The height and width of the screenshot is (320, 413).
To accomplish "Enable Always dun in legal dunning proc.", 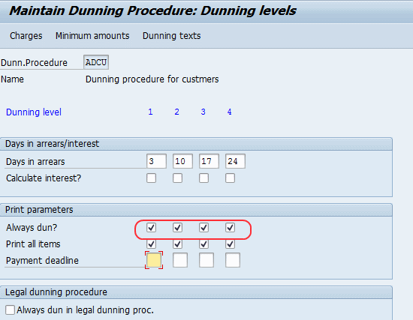I will click(10, 310).
